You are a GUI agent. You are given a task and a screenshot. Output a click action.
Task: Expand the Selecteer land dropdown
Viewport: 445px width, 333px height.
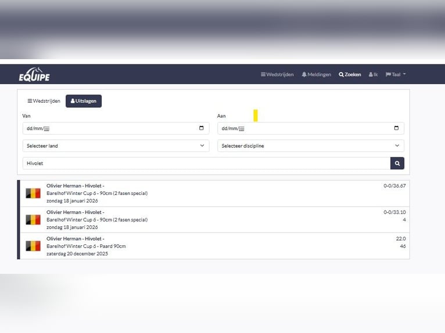pyautogui.click(x=116, y=146)
